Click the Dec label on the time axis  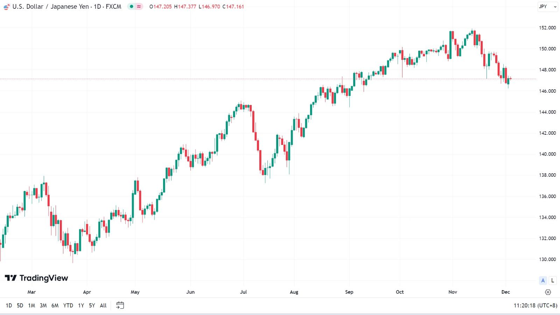point(506,292)
